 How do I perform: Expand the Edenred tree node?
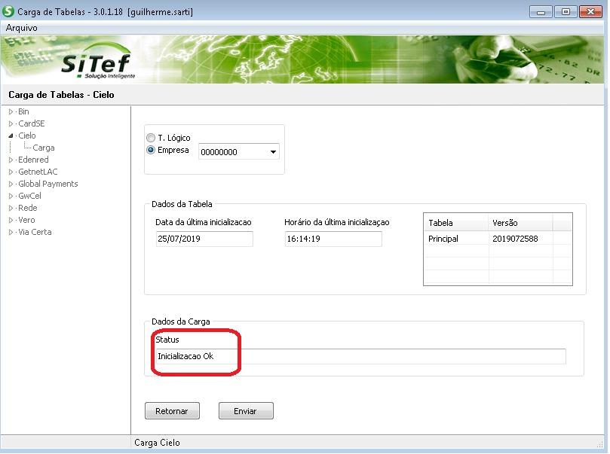pos(11,160)
